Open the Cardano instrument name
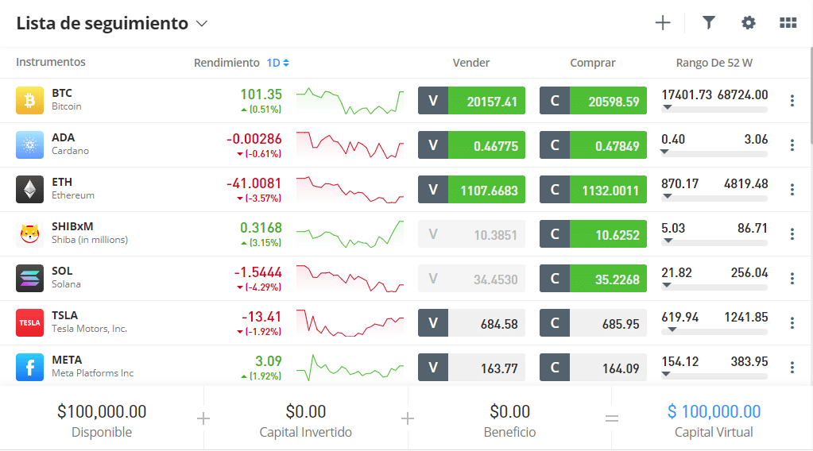This screenshot has height=451, width=813. (x=70, y=151)
